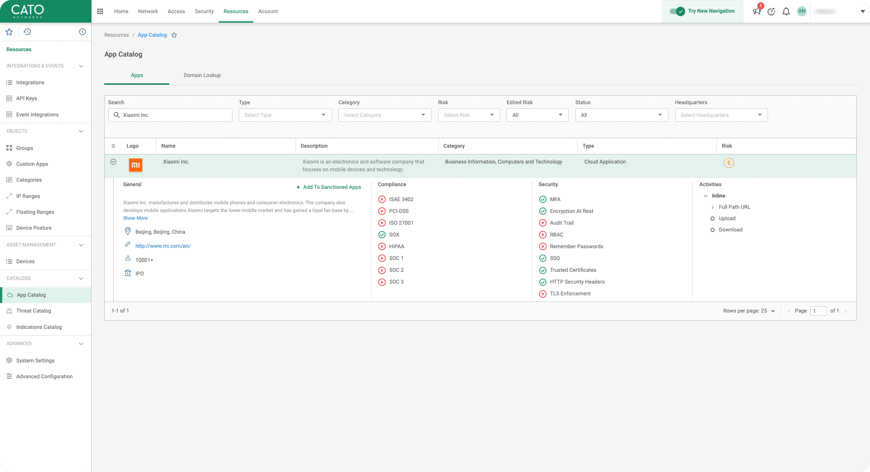Screen dimensions: 870x472
Task: Select the Upload activity radio
Action: pos(712,219)
